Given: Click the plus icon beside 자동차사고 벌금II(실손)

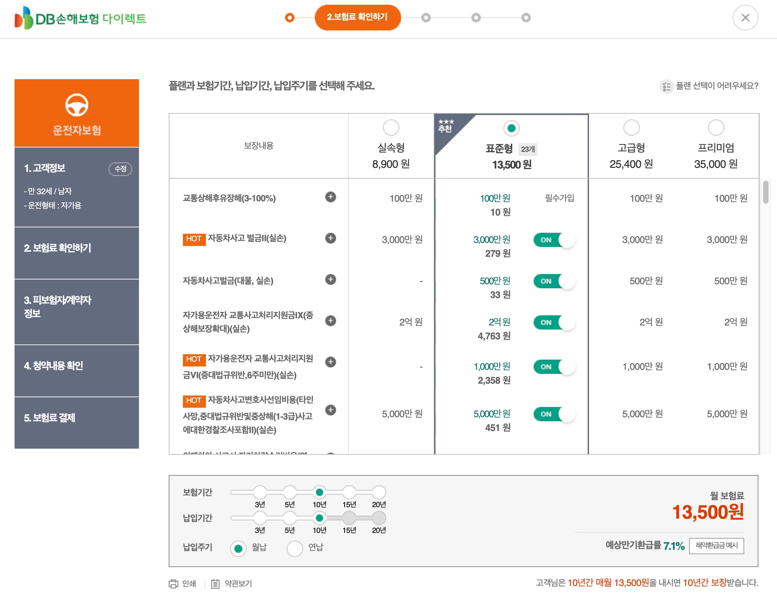Looking at the screenshot, I should [x=331, y=239].
